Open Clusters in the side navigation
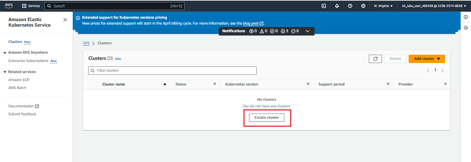The image size is (471, 162). pyautogui.click(x=15, y=42)
